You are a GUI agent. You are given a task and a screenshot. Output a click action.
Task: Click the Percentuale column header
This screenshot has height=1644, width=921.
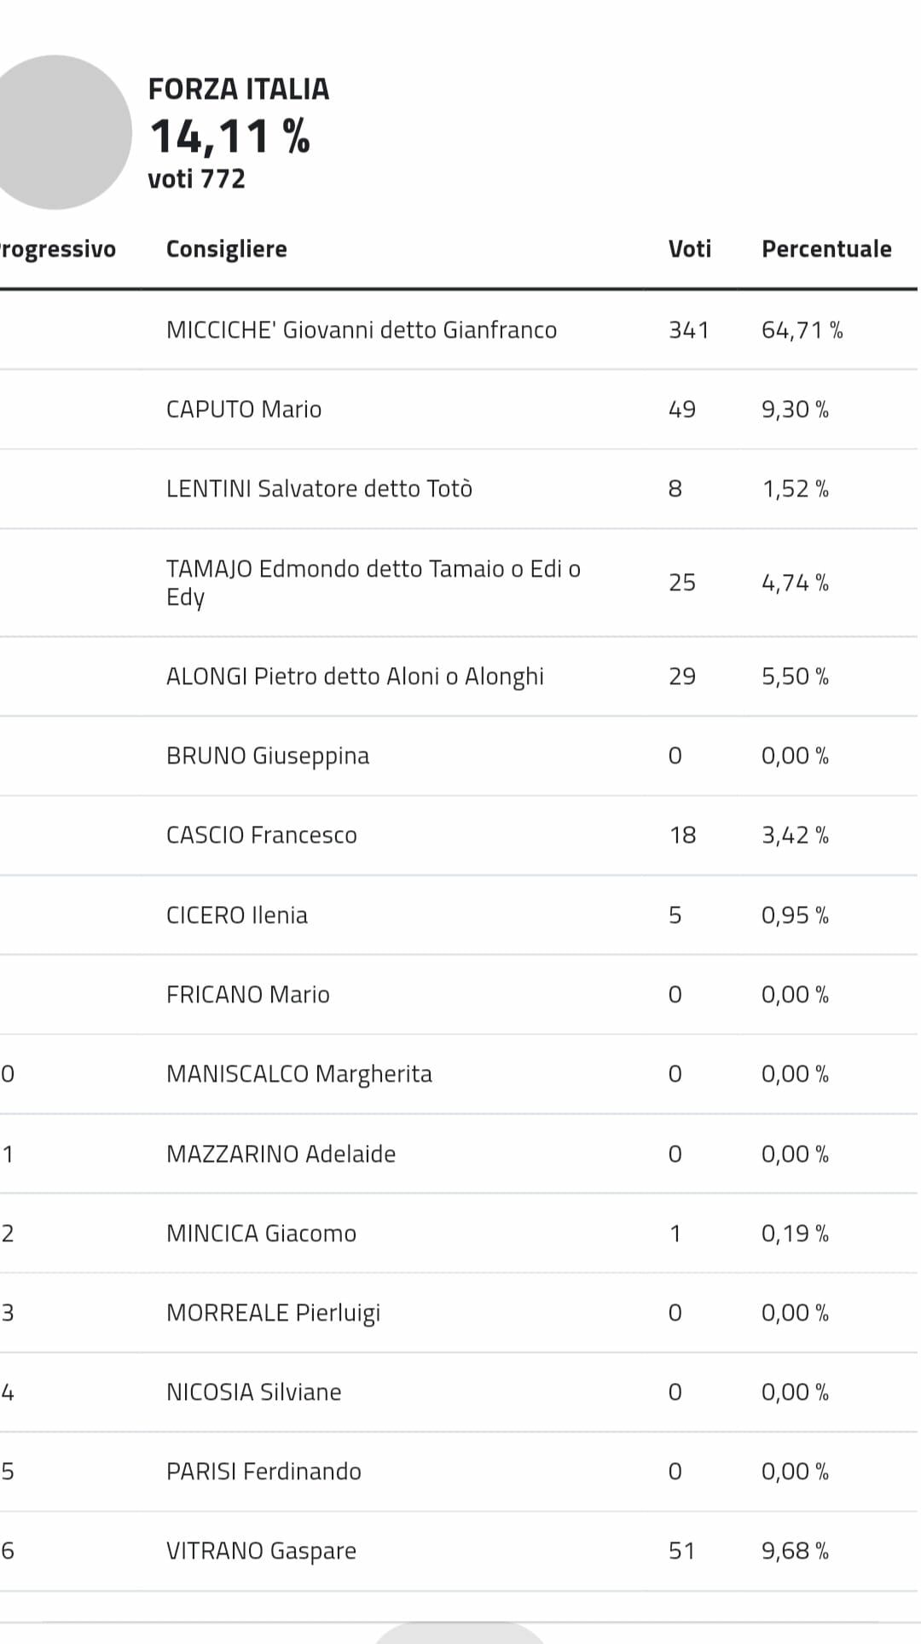pos(826,249)
